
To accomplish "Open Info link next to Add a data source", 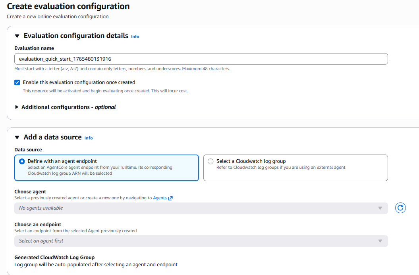I will pos(89,138).
